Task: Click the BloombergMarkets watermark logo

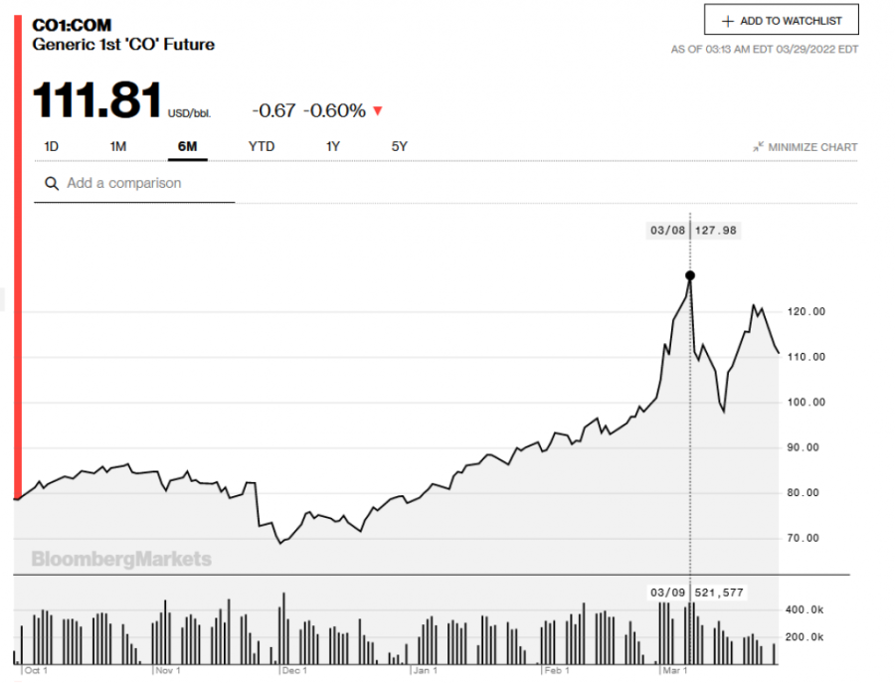Action: [x=121, y=559]
